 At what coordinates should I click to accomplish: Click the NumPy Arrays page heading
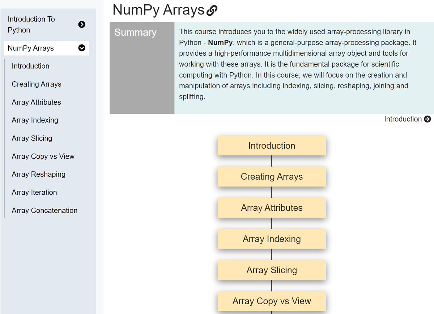[x=158, y=10]
